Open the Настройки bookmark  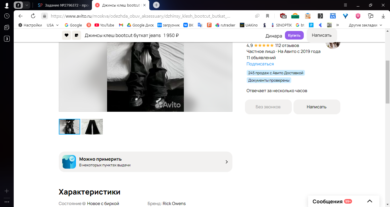(30, 25)
